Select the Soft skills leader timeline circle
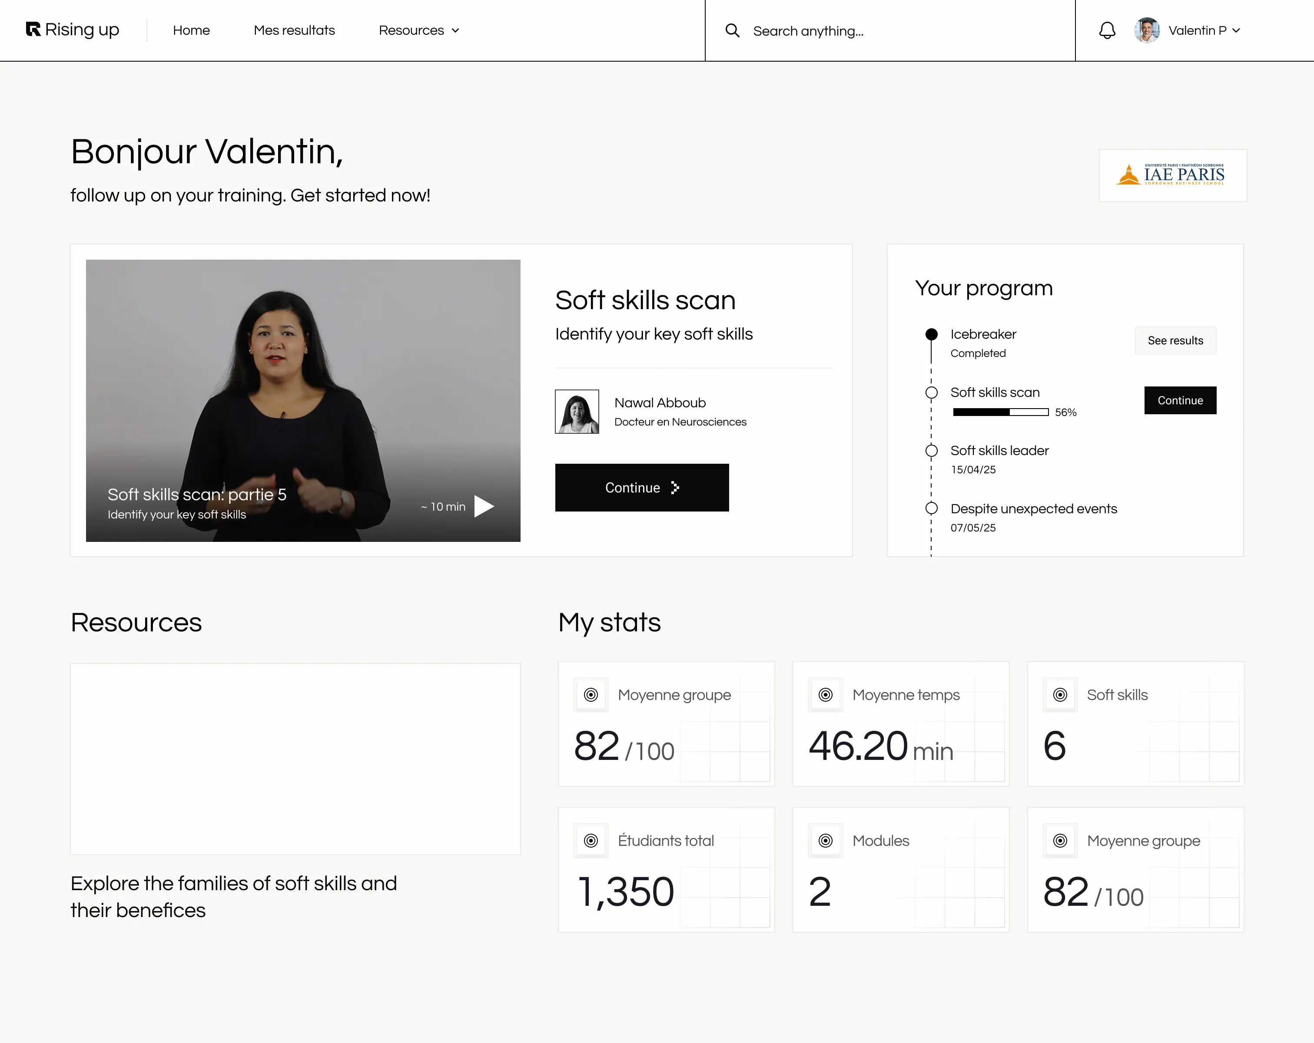The height and width of the screenshot is (1043, 1314). (931, 451)
